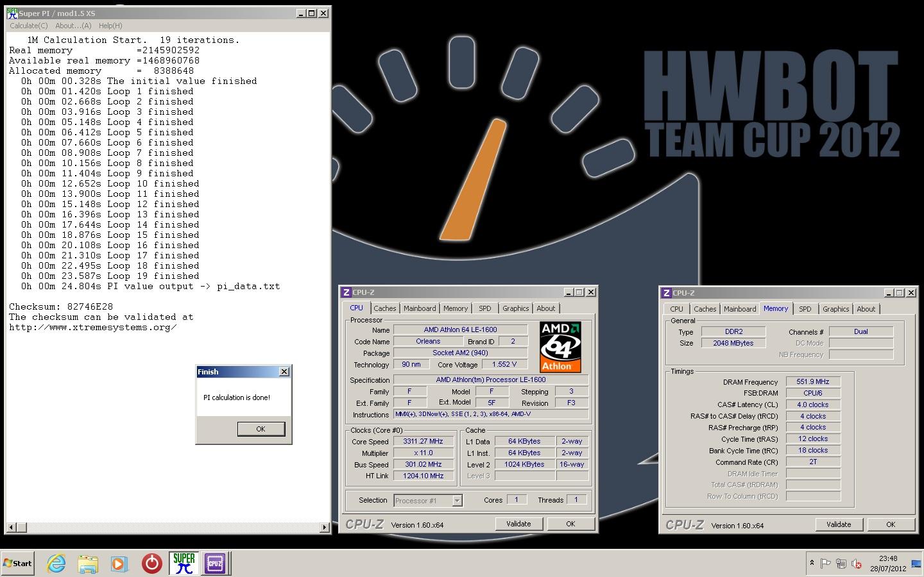
Task: Open Action Center flag tray icon
Action: (x=825, y=564)
